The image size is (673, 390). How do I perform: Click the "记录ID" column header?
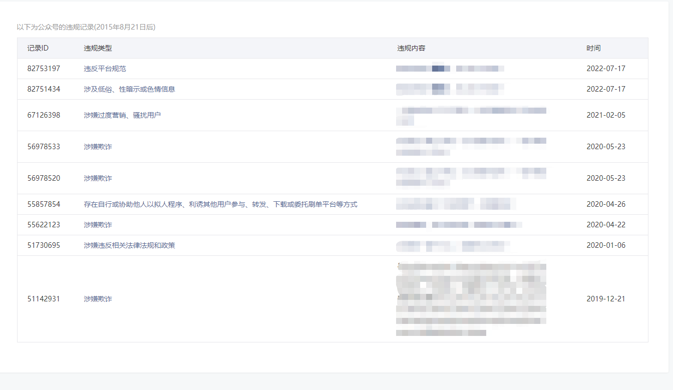(x=38, y=48)
